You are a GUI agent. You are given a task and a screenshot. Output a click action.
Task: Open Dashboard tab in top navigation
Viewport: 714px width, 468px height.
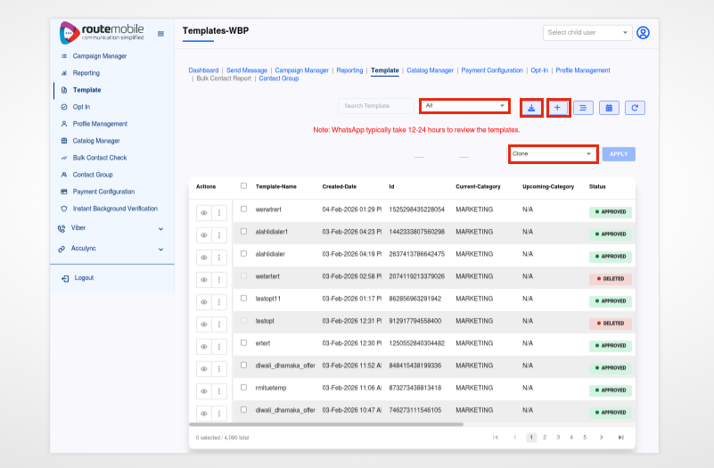(203, 70)
